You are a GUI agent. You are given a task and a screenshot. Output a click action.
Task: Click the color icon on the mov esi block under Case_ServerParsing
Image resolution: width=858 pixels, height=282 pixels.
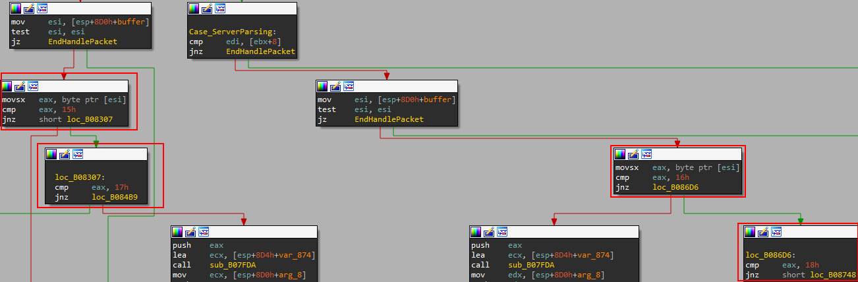(322, 86)
